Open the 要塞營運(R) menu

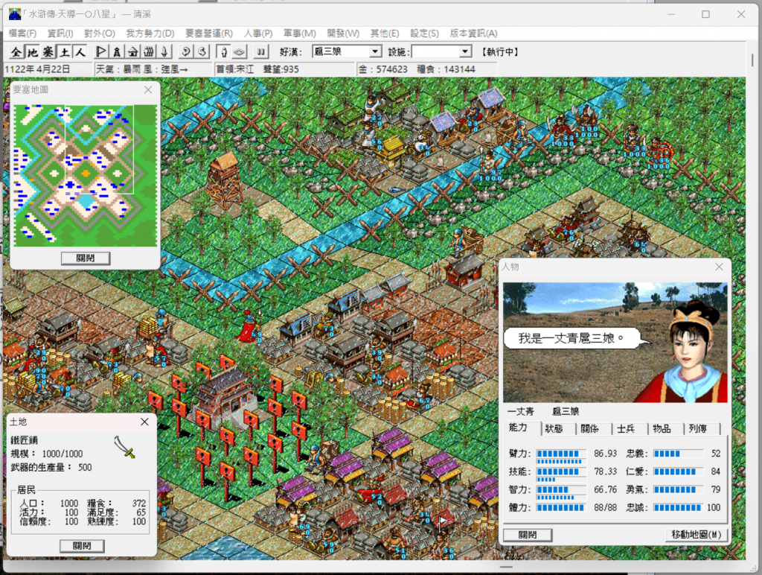click(209, 33)
